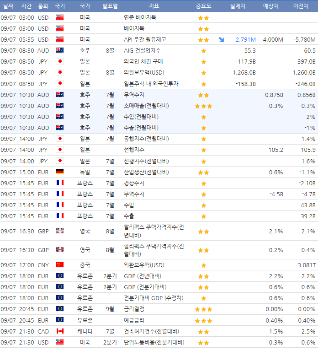
Task: Click the 지표 column header
Action: (x=154, y=6)
